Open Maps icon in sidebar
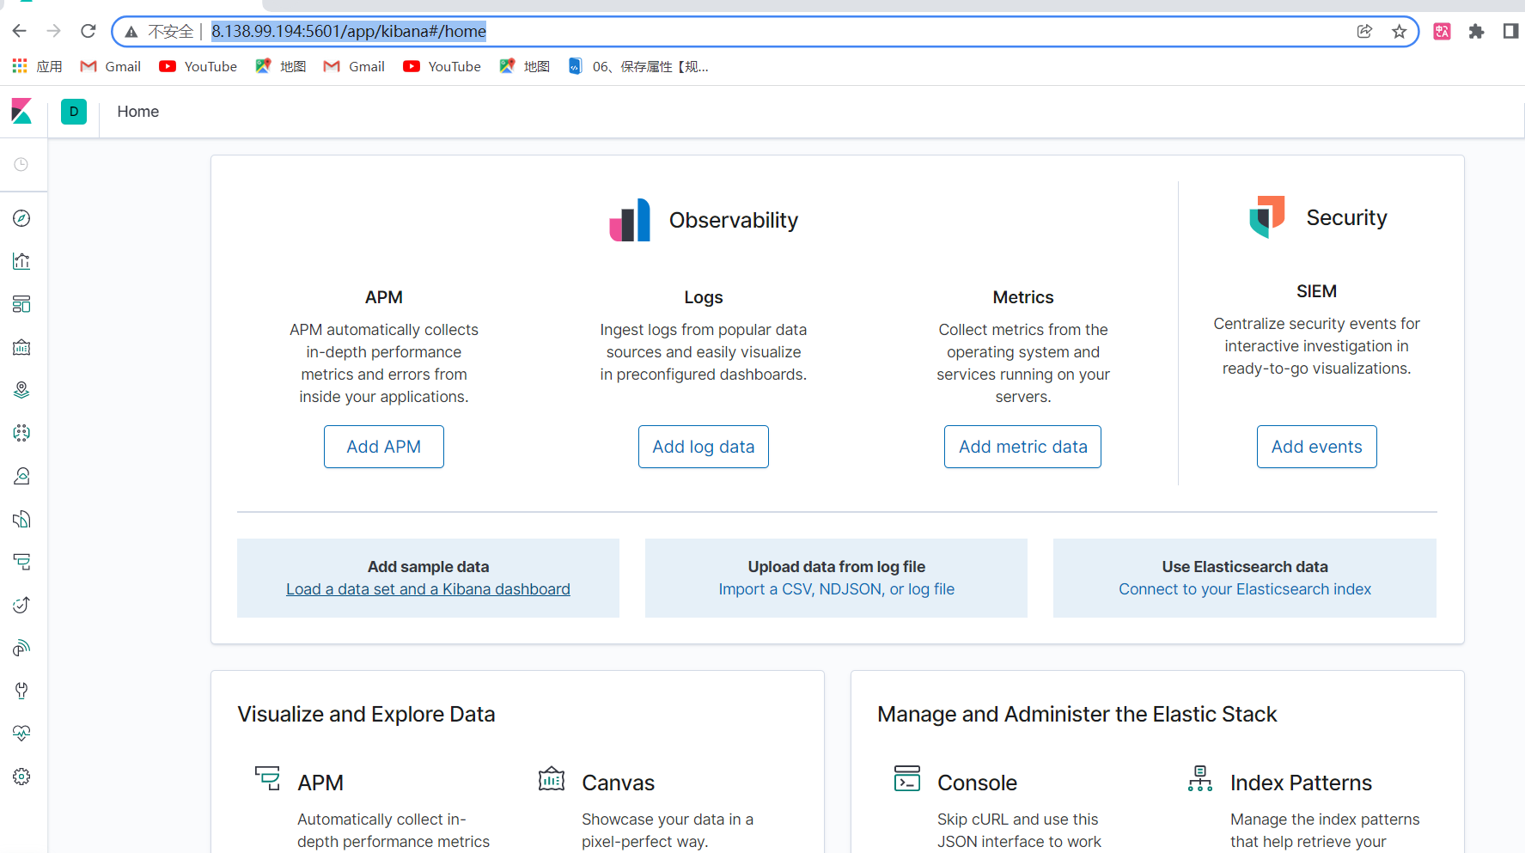The image size is (1525, 853). coord(21,390)
